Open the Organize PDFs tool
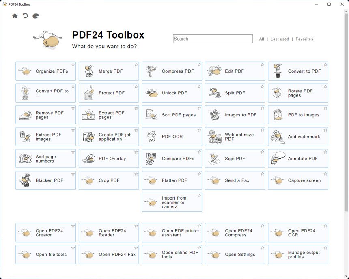 click(45, 71)
